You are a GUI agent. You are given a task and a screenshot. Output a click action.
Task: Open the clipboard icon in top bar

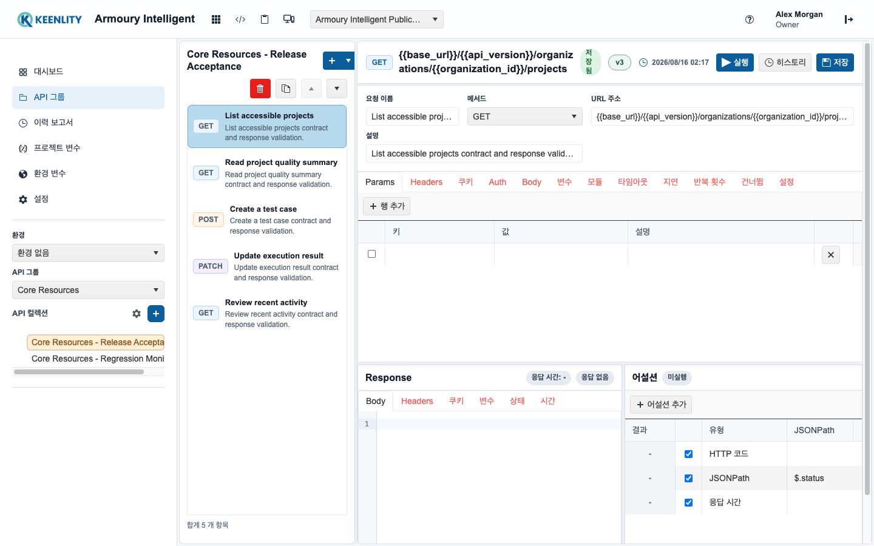[265, 19]
